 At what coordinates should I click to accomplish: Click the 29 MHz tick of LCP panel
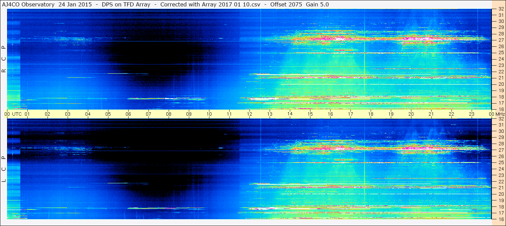(501, 138)
